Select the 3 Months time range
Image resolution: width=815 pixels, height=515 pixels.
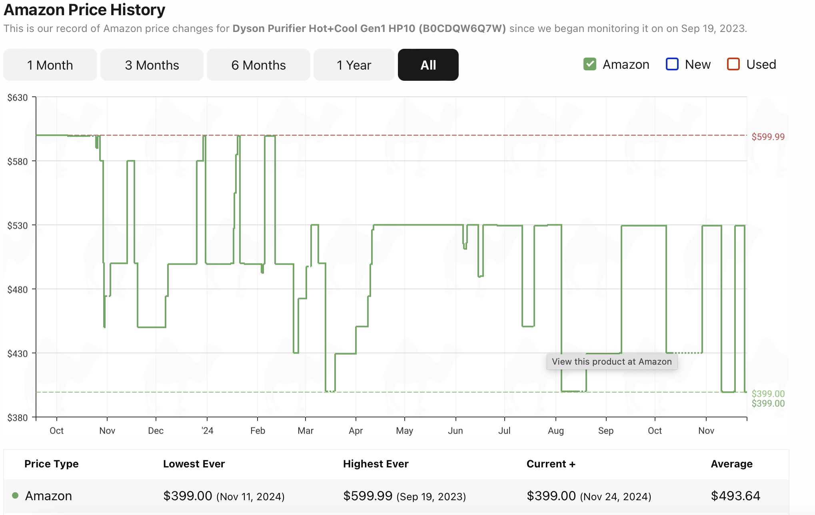(x=152, y=65)
